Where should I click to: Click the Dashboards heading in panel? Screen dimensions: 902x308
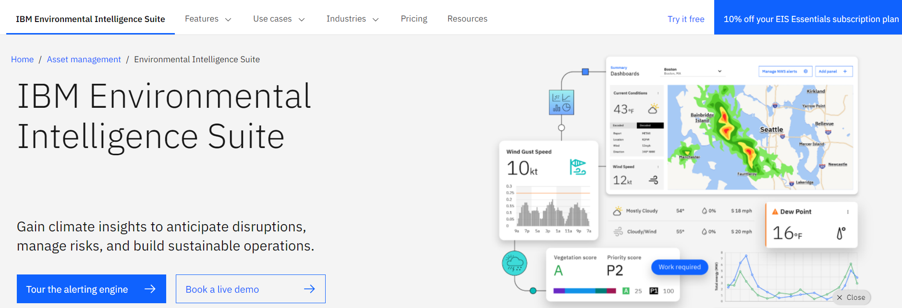[x=625, y=74]
